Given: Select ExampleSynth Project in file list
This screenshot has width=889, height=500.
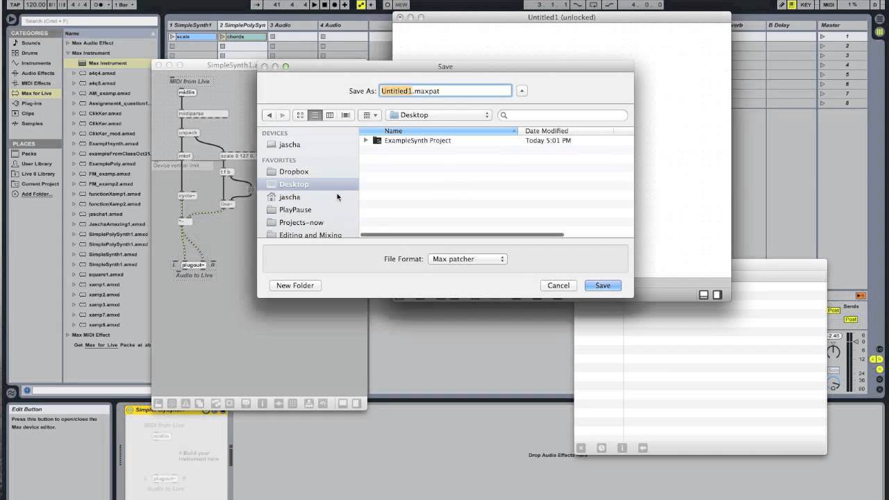Looking at the screenshot, I should click(x=417, y=140).
